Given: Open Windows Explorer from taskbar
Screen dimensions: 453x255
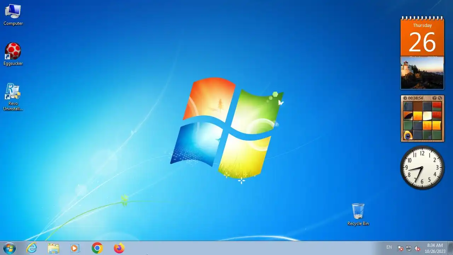Looking at the screenshot, I should [53, 248].
